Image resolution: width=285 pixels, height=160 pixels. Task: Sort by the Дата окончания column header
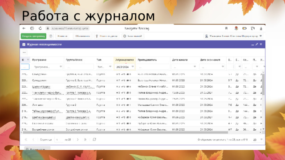tap(210, 60)
